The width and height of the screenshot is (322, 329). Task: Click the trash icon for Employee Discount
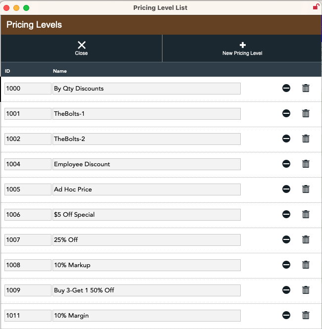[306, 164]
